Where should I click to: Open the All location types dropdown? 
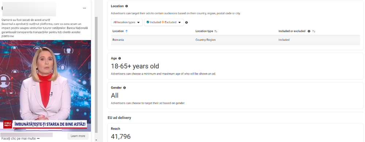point(127,23)
